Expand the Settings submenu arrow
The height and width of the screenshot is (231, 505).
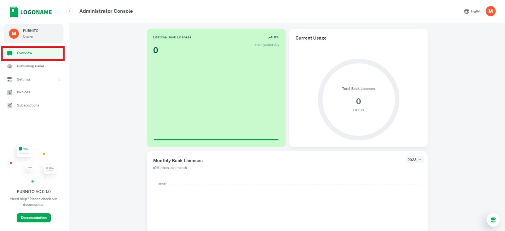(59, 79)
